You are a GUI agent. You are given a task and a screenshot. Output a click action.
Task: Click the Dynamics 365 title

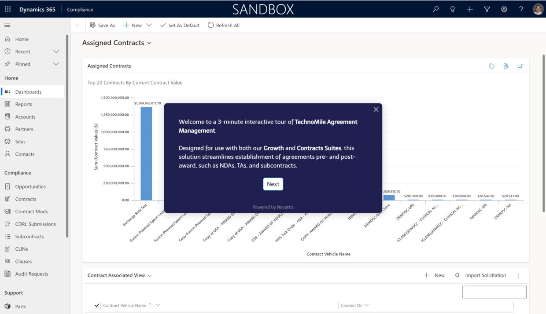pos(37,9)
